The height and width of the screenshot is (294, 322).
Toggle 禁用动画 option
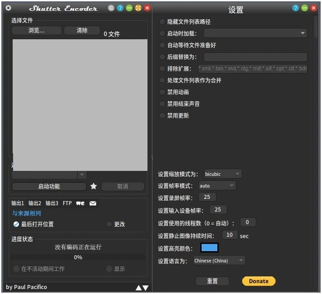pos(162,92)
